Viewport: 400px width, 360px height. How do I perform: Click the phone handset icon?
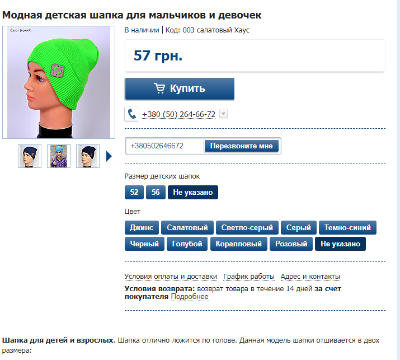pyautogui.click(x=131, y=114)
